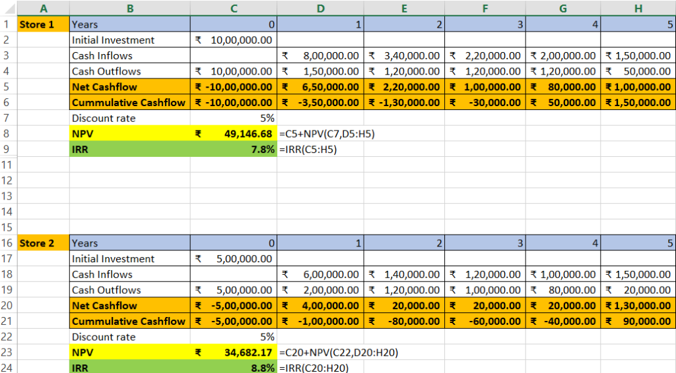Screen dimensions: 676x373
Task: Select row 20 header
Action: [7, 306]
